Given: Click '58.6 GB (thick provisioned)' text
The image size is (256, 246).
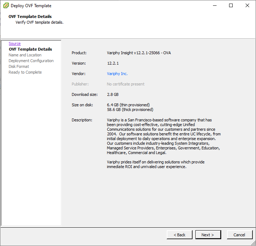Looking at the screenshot, I should 130,110.
